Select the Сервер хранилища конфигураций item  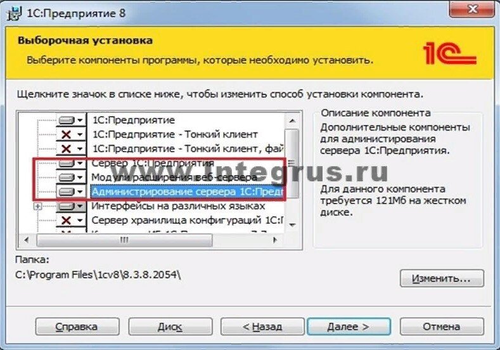coord(188,220)
